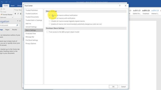Toggle Bold formatting in Word ribbon
Viewport: 161px width, 90px height.
pos(15,14)
